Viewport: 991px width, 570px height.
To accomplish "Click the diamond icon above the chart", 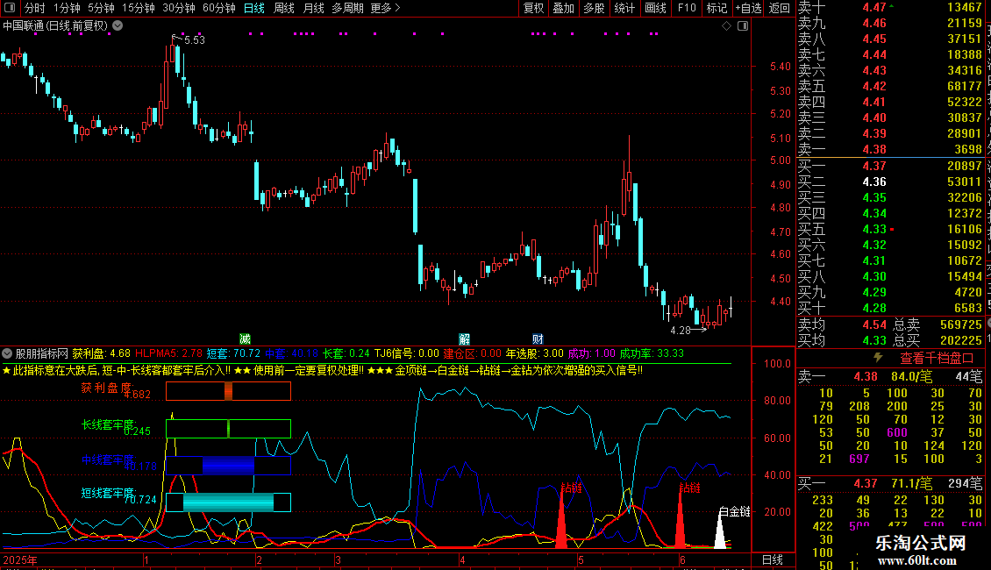I will [x=726, y=26].
